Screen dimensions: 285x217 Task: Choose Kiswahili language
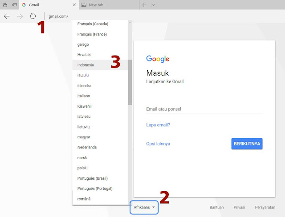tap(100, 106)
